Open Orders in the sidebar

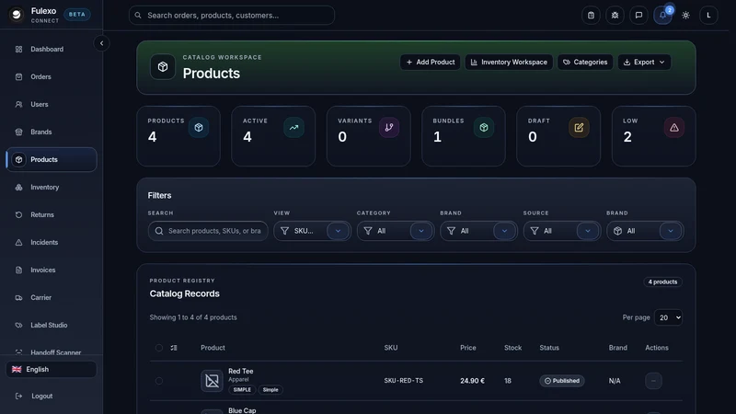(x=52, y=76)
